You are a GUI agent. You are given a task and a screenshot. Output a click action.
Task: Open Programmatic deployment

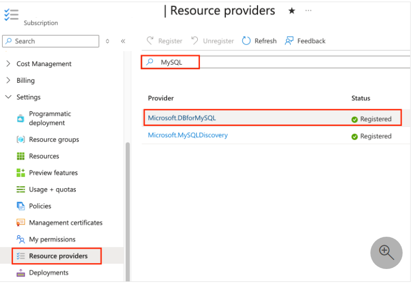pos(50,118)
